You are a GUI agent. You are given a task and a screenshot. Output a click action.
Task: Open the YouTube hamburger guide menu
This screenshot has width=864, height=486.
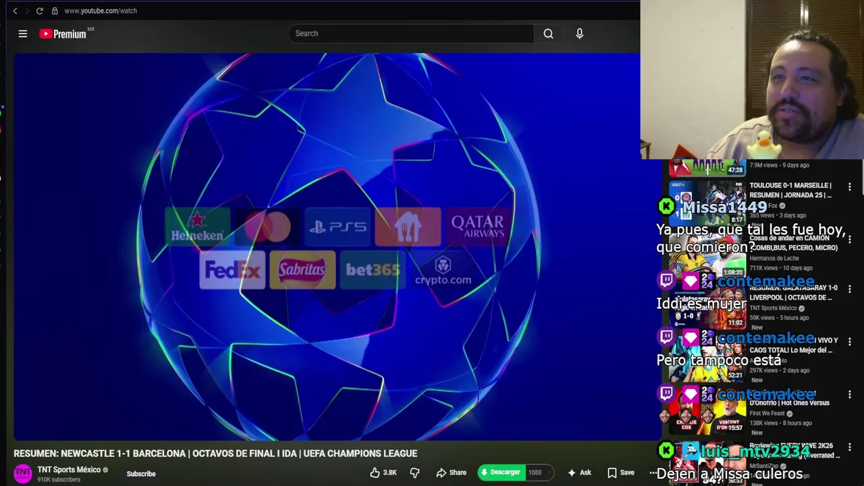point(22,34)
